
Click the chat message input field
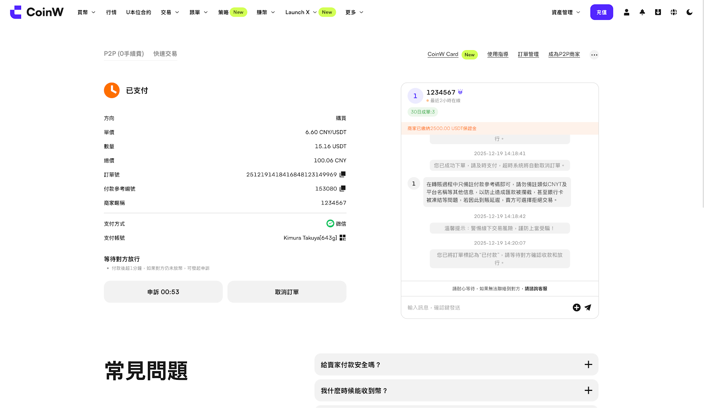pos(484,307)
